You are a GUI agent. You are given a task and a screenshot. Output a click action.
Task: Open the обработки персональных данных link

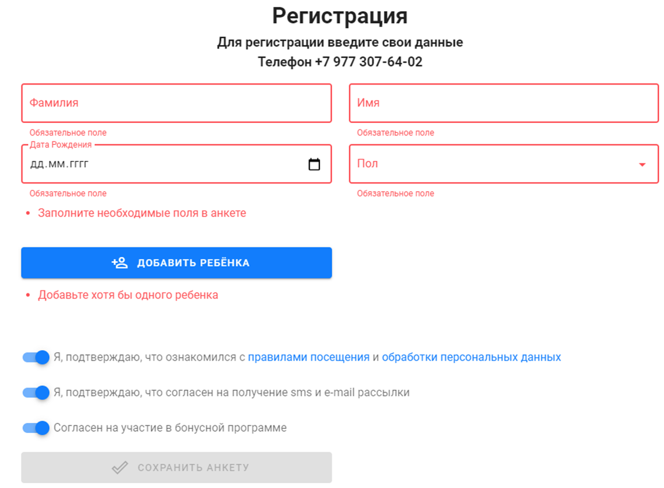tap(471, 357)
